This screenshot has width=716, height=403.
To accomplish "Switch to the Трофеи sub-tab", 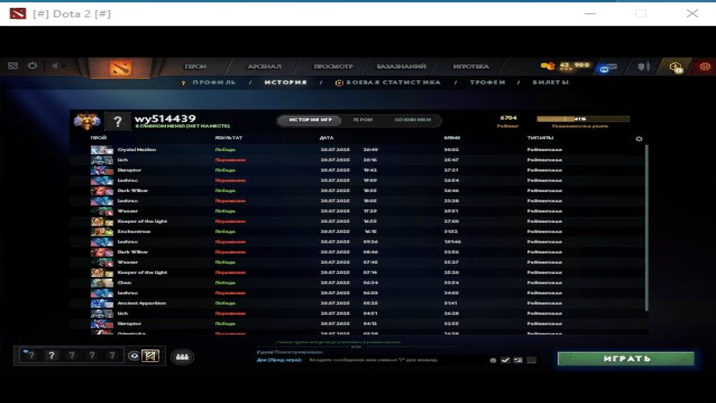I will [487, 82].
